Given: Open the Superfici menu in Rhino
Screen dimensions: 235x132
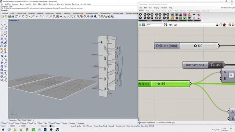Looking at the screenshot, I should (28, 4).
